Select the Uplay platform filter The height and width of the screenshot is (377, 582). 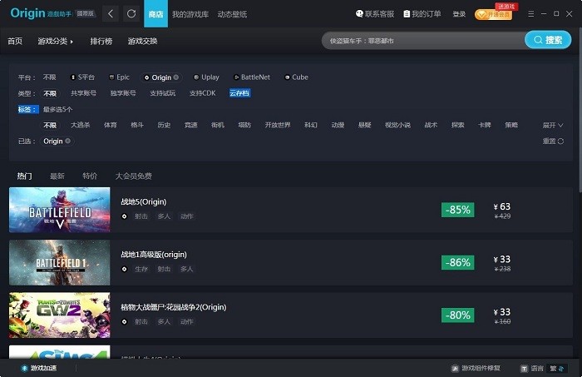[x=205, y=77]
